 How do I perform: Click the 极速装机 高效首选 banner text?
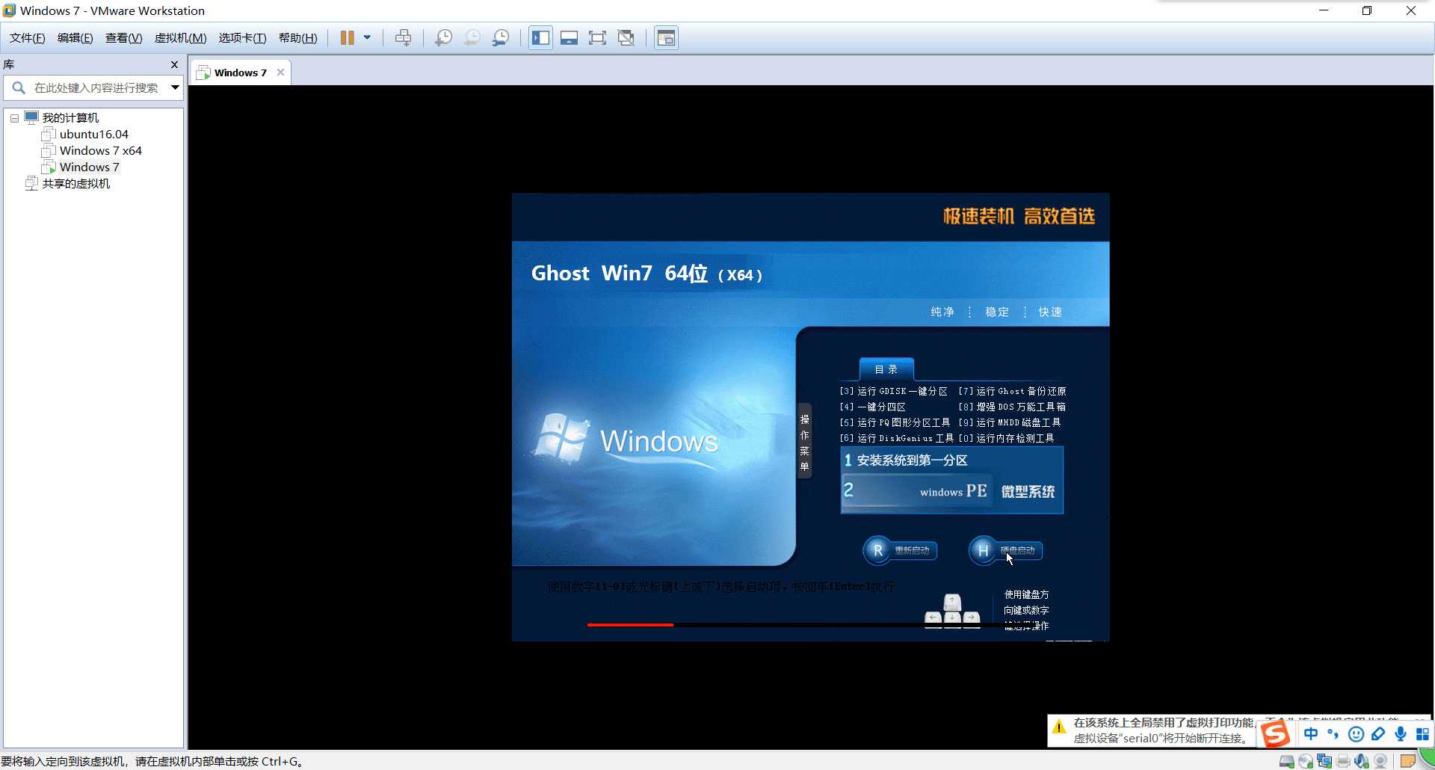pos(1019,217)
